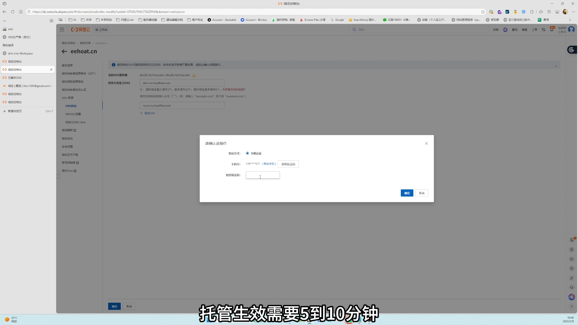Click the rocco.ns.cloudflare.com DNS field
The width and height of the screenshot is (578, 325).
point(182,106)
